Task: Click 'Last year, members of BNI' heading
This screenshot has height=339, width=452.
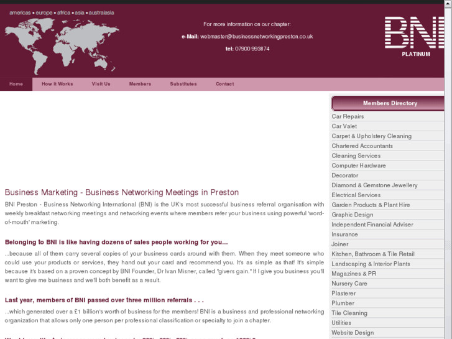Action: pos(104,300)
